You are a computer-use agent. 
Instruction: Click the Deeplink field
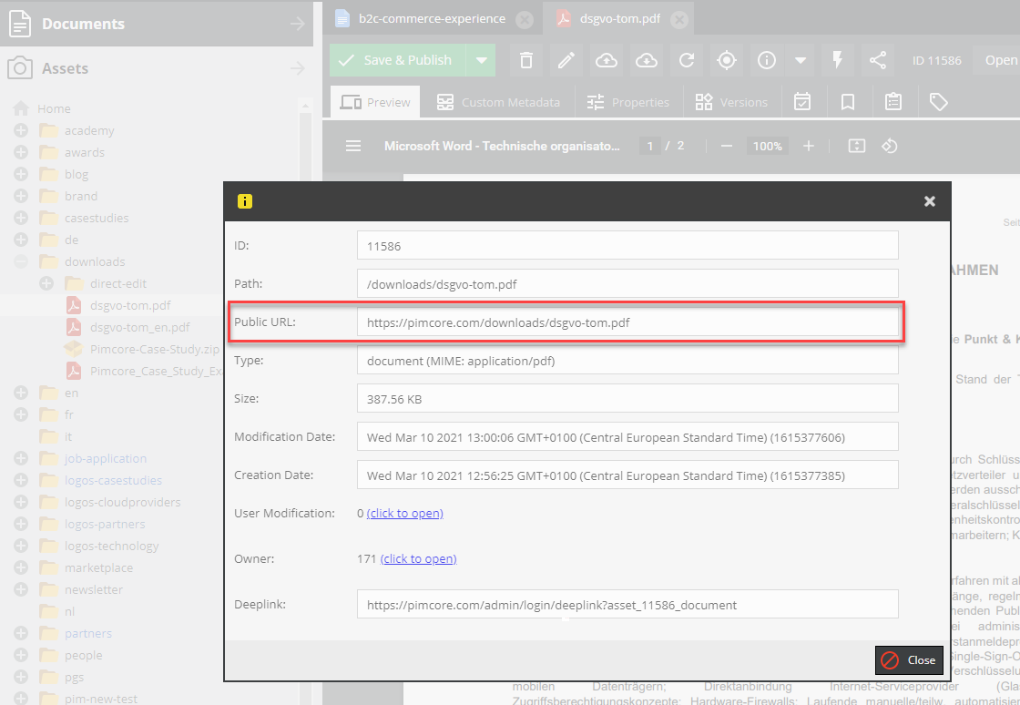627,604
